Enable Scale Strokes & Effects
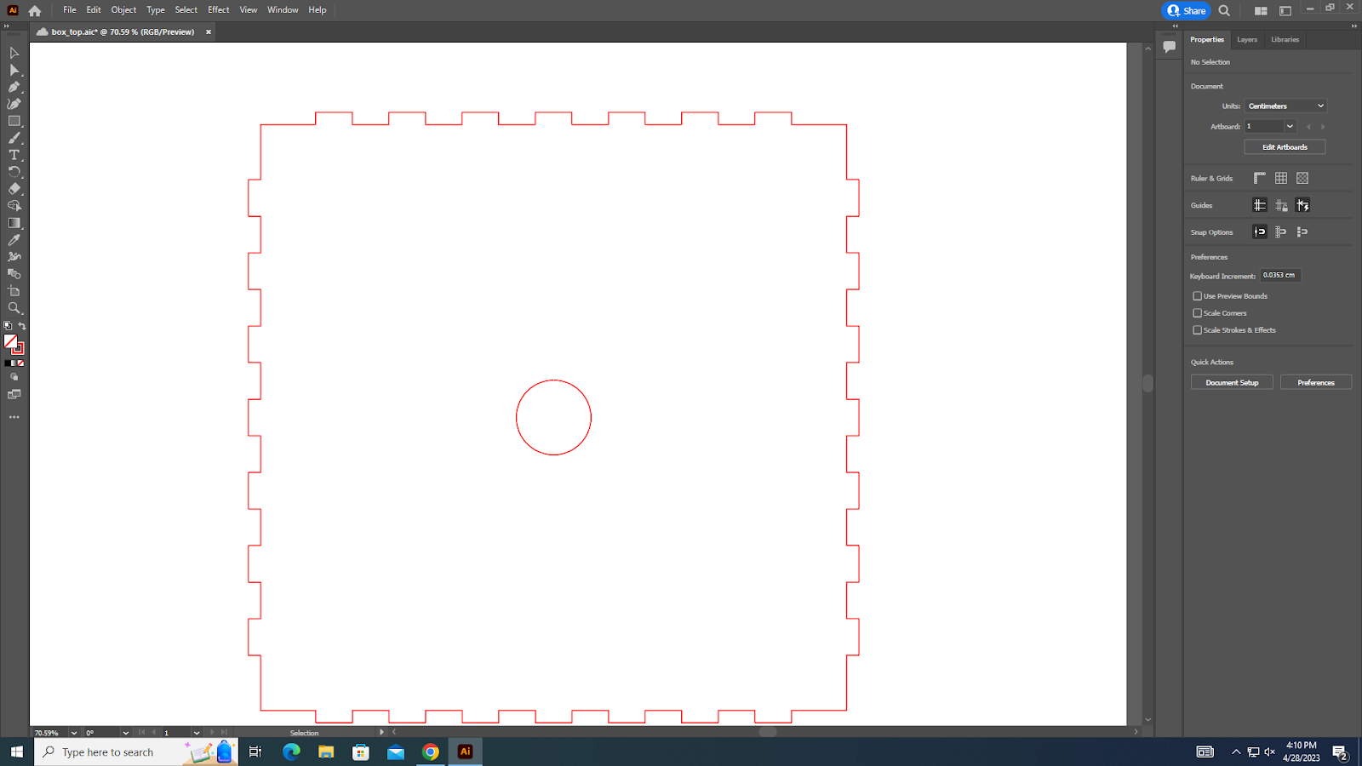Image resolution: width=1362 pixels, height=766 pixels. pos(1198,330)
